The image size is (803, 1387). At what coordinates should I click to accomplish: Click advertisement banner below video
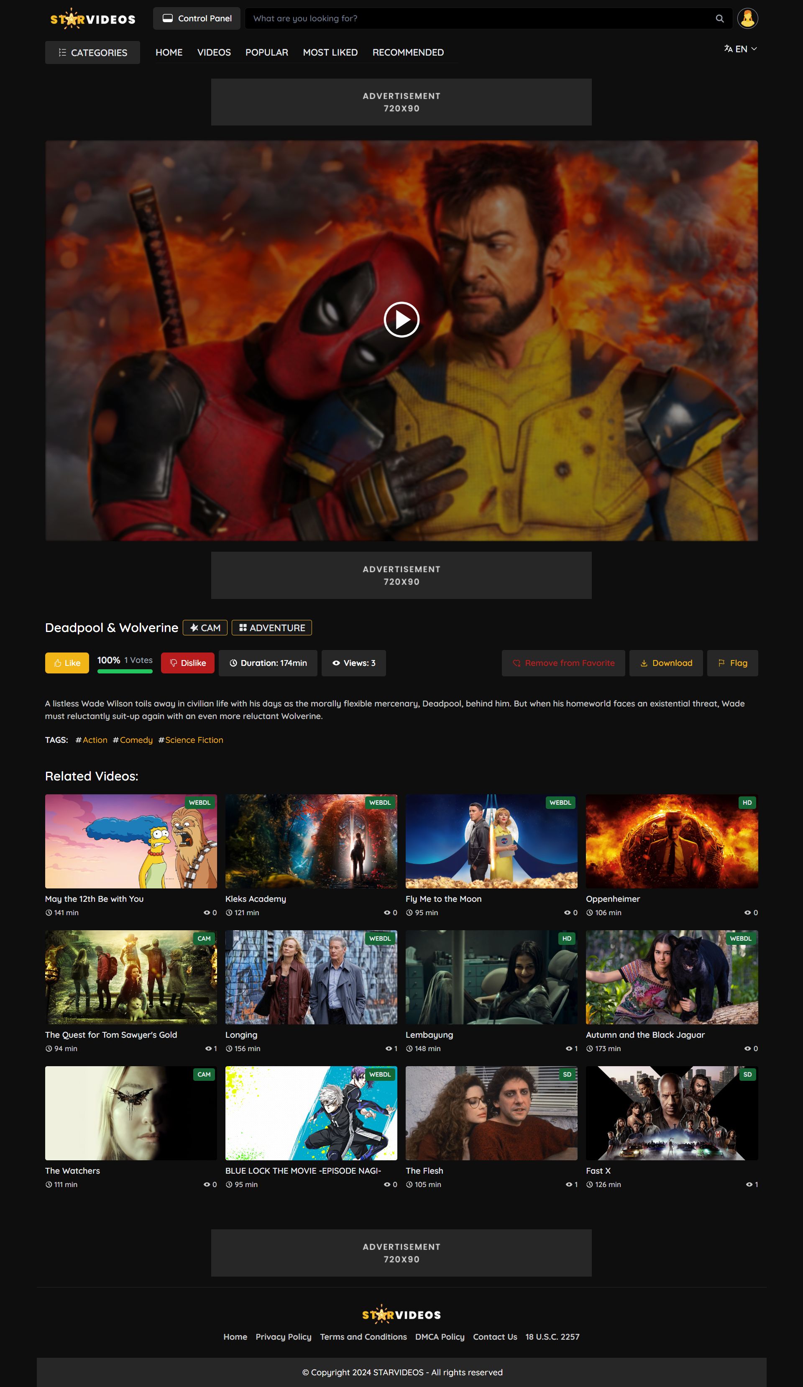click(x=401, y=575)
